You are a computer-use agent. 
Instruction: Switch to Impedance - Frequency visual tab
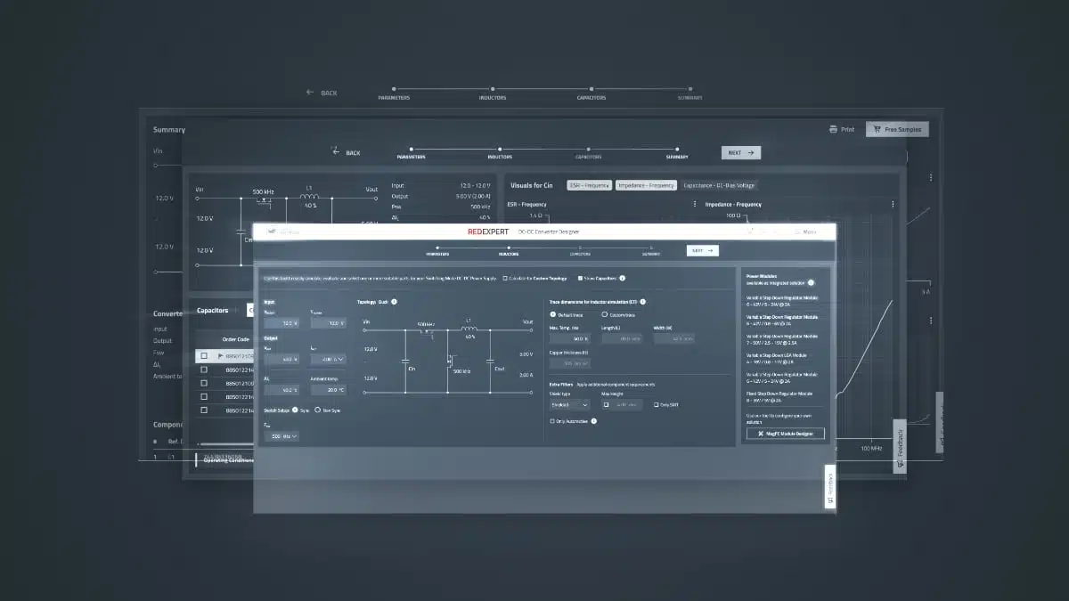click(x=646, y=185)
